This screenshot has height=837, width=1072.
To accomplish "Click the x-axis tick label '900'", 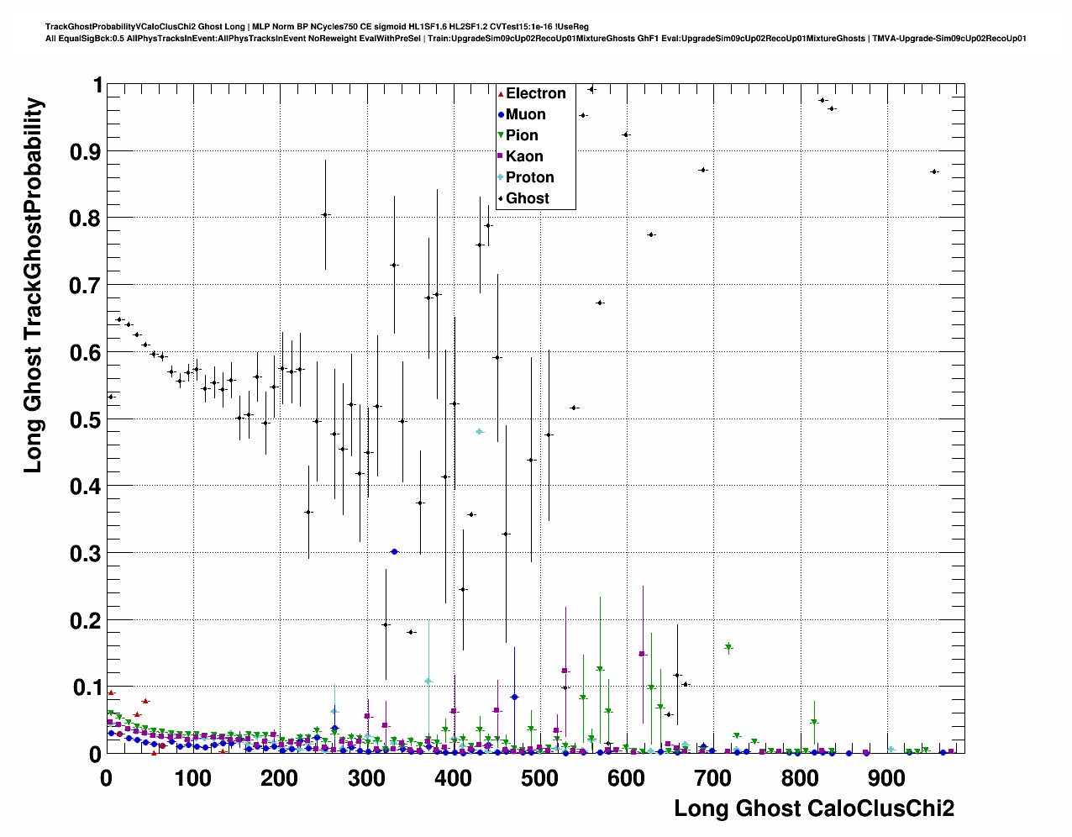I will [x=885, y=778].
